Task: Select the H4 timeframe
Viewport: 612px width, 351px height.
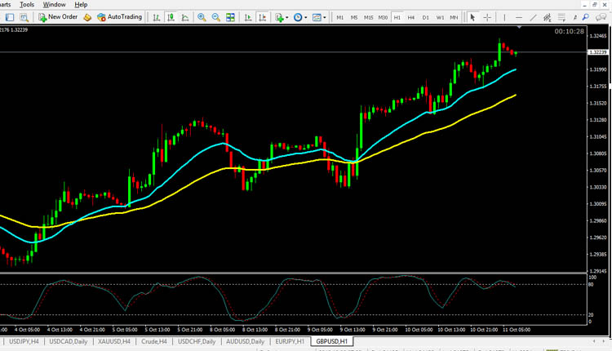Action: click(411, 18)
